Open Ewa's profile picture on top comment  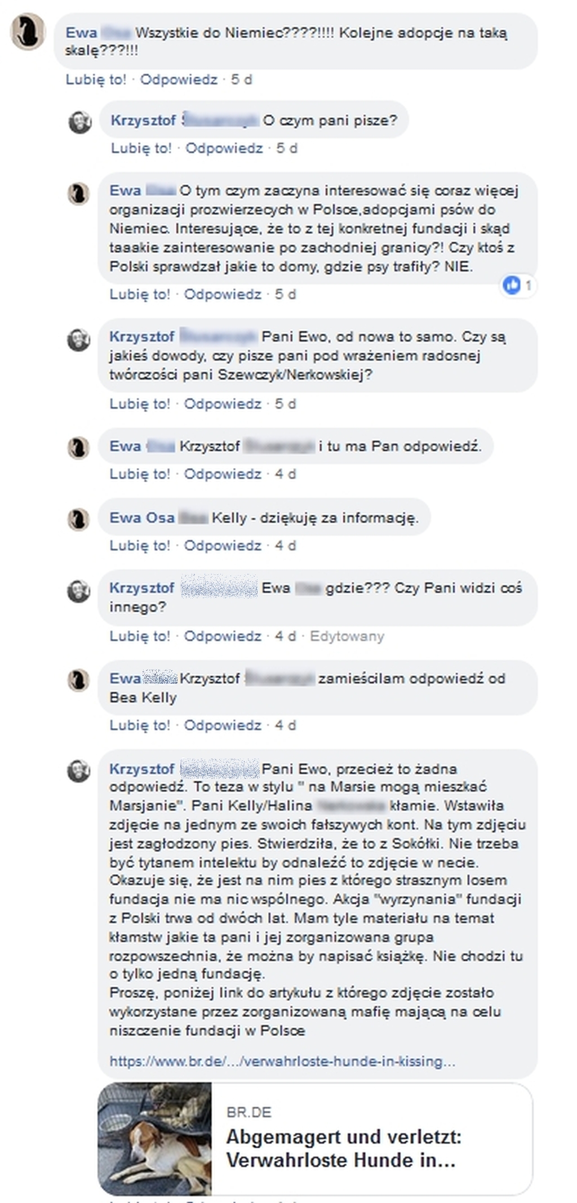tap(28, 32)
